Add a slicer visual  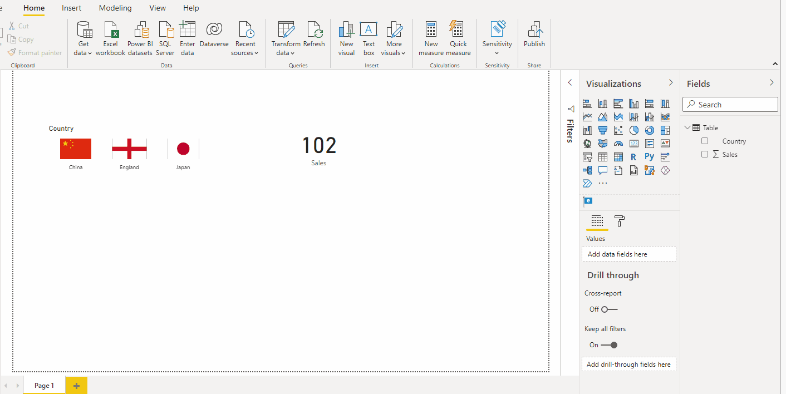(x=587, y=157)
